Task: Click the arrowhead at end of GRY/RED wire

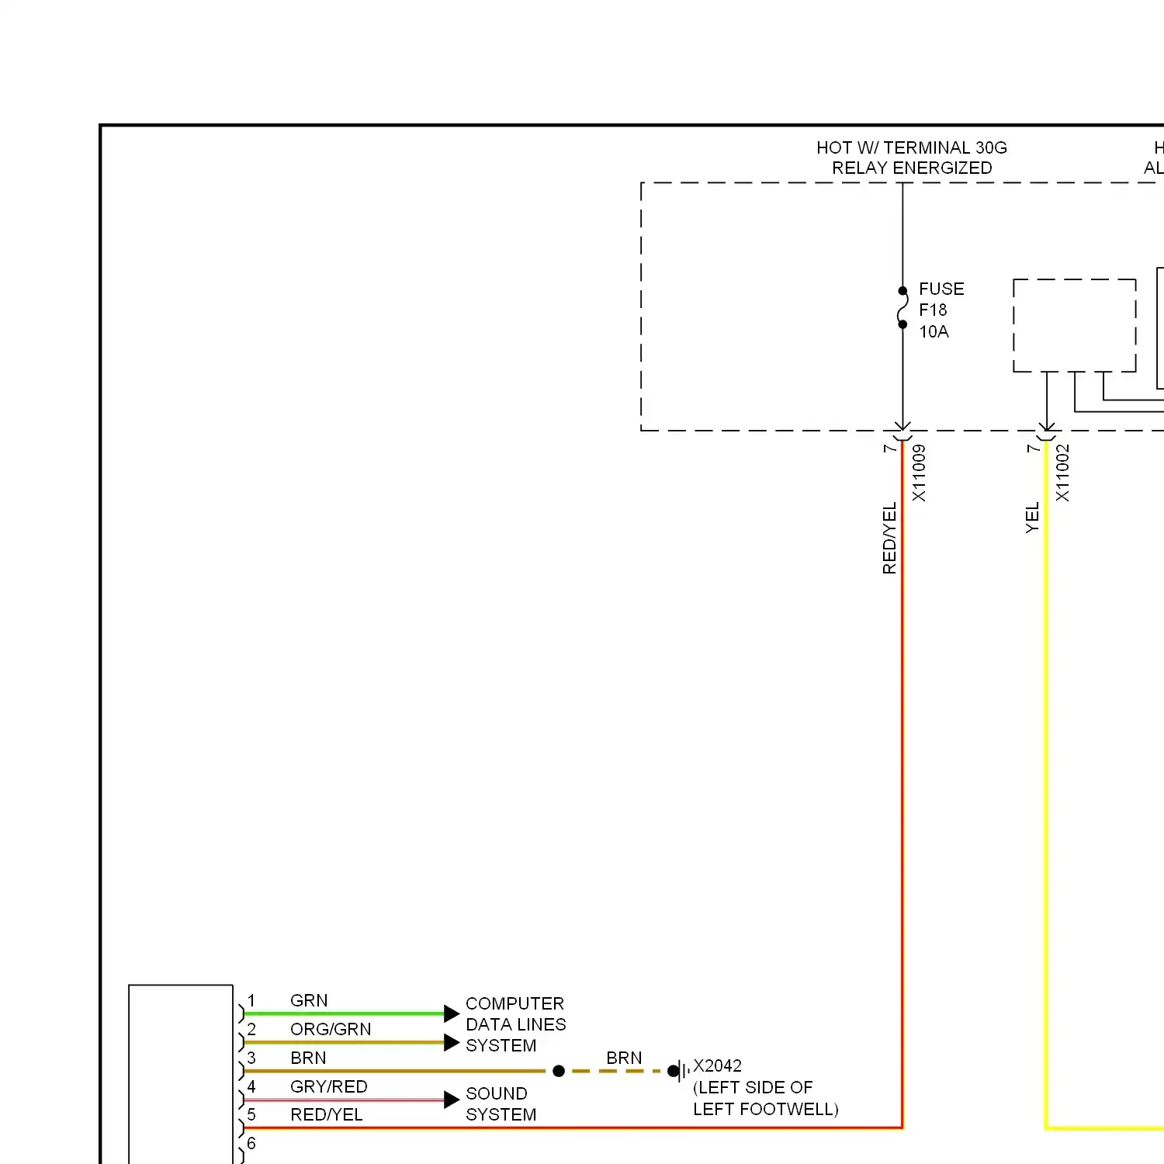Action: click(x=452, y=1100)
